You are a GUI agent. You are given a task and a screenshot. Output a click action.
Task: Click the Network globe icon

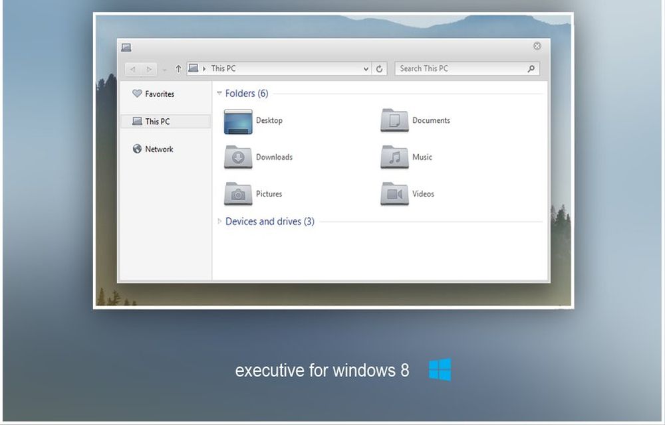coord(137,149)
